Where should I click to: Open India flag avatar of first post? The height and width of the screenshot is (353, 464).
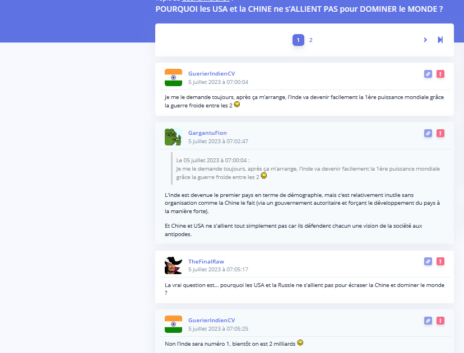tap(173, 77)
